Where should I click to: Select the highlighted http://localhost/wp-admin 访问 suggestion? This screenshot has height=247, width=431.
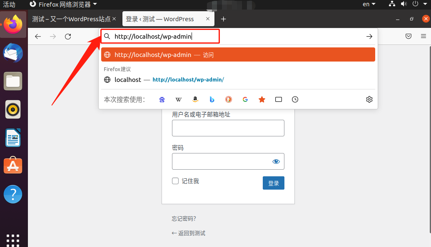(238, 54)
